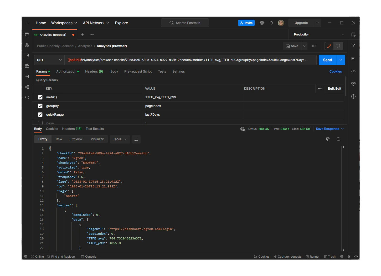Expand the Save Response dropdown
This screenshot has width=381, height=276.
tap(342, 129)
